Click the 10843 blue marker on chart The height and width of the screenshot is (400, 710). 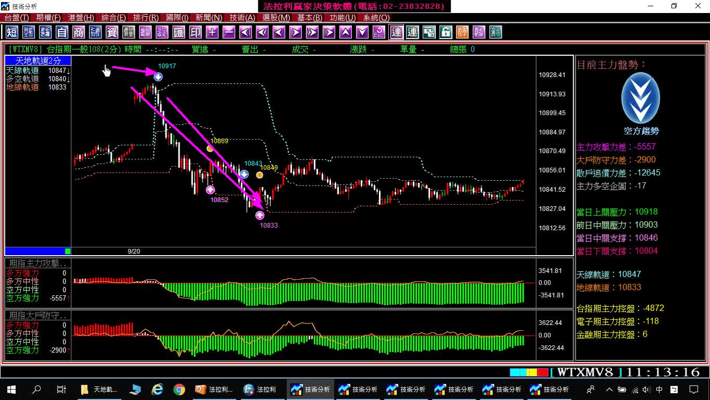pyautogui.click(x=244, y=174)
